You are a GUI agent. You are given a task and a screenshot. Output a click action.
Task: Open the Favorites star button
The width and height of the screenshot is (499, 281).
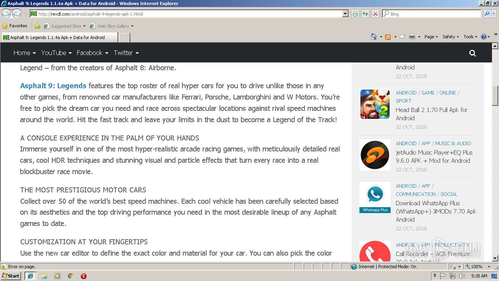15,26
